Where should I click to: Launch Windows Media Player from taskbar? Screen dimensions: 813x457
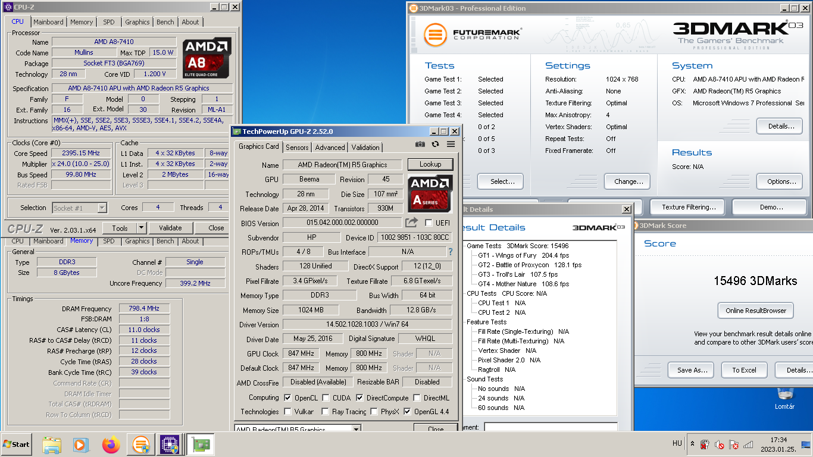(x=80, y=445)
